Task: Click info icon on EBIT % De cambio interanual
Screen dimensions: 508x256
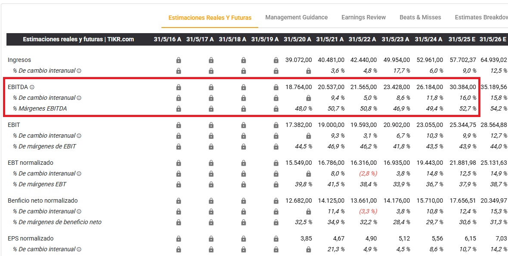Action: [79, 136]
